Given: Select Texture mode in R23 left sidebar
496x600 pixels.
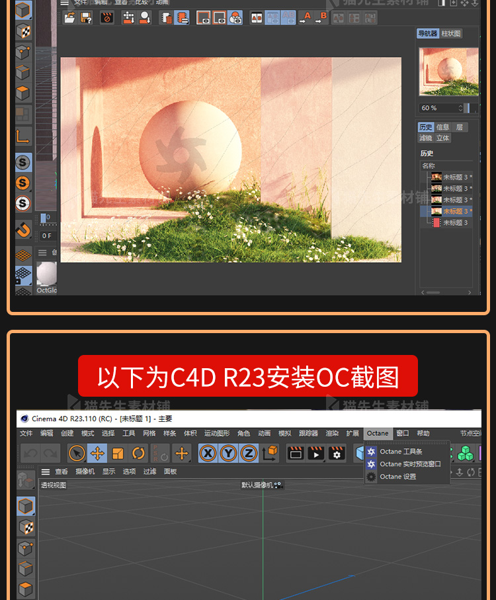Looking at the screenshot, I should click(x=26, y=527).
